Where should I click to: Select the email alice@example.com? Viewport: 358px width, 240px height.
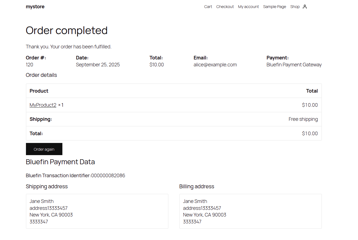coord(215,64)
